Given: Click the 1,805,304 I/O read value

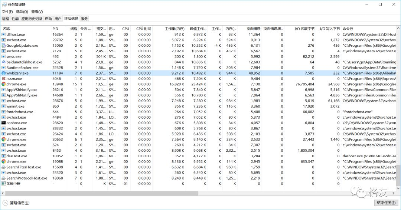Looking at the screenshot, I should click(306, 151).
